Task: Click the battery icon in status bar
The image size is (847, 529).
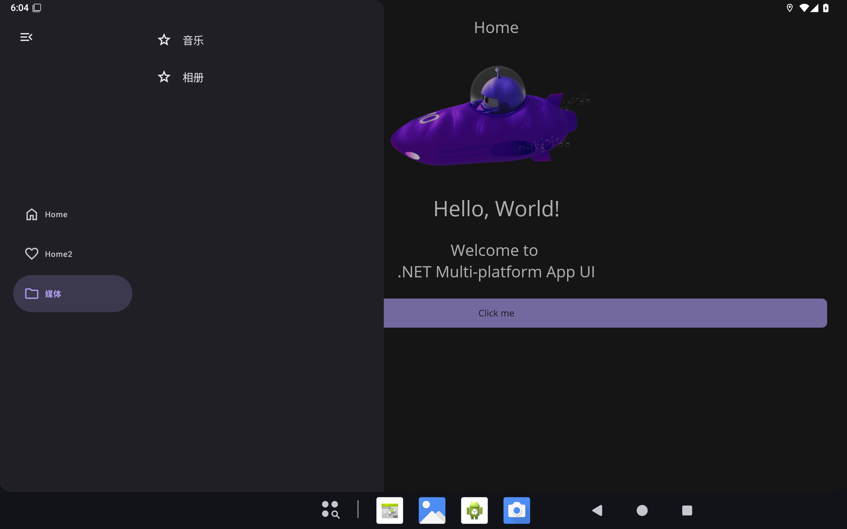Action: click(825, 8)
